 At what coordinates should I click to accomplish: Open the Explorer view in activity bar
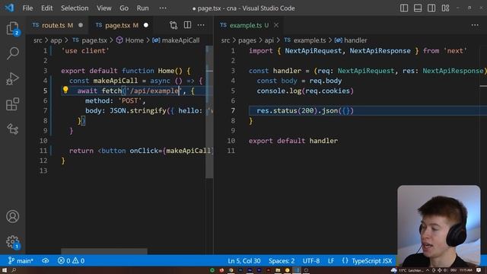(x=12, y=29)
